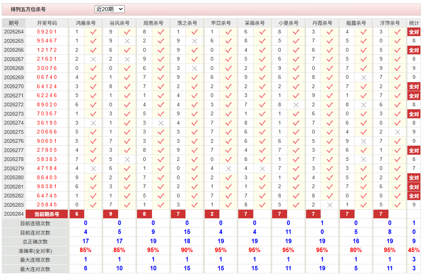Viewport: 423px width, 277px height.
Task: Click the X mark for 周南杀号 in row 2026274
Action: (x=161, y=123)
